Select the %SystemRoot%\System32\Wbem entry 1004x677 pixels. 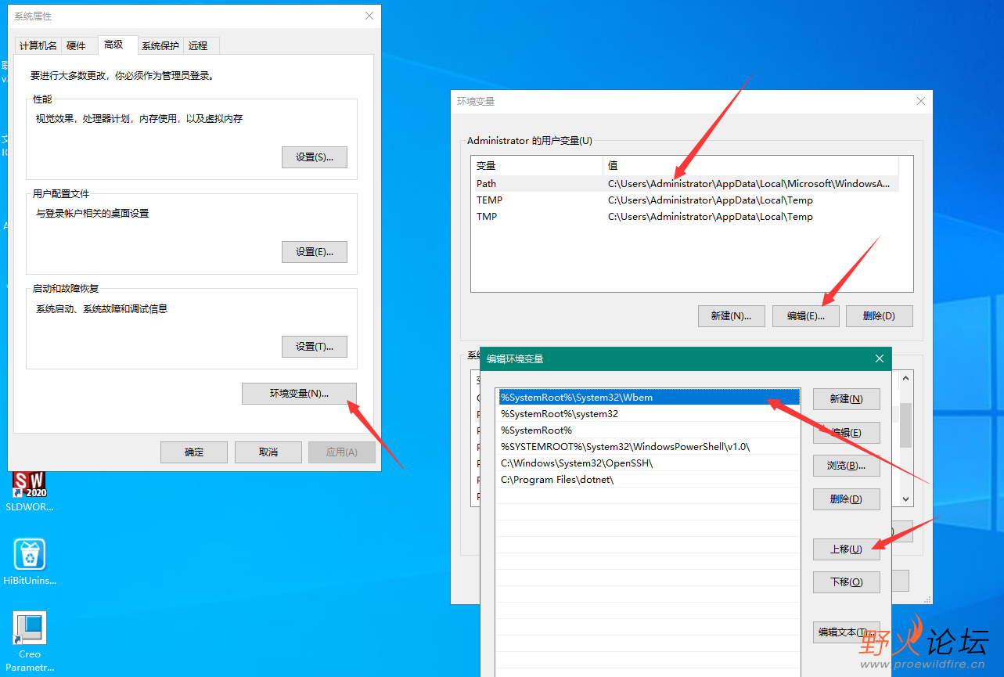click(648, 398)
